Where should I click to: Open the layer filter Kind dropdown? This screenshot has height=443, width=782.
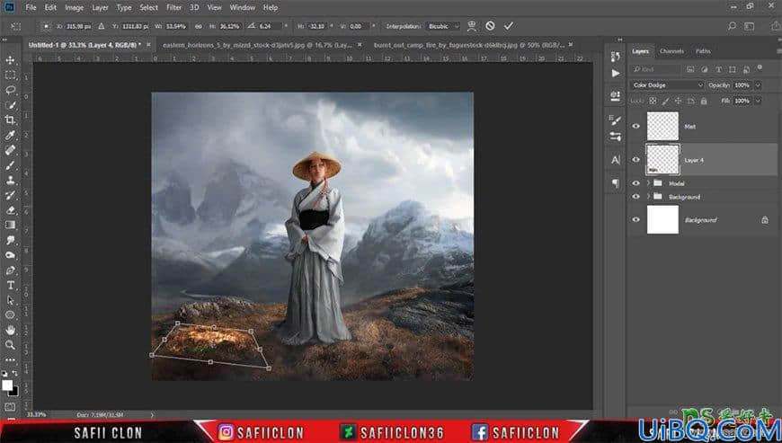655,69
